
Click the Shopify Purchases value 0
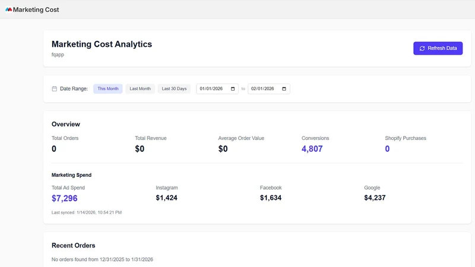click(387, 149)
